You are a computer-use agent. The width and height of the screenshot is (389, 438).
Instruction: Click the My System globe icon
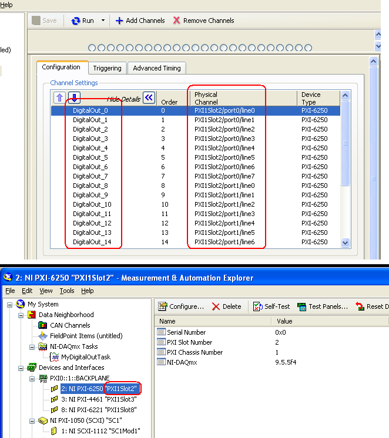(21, 304)
